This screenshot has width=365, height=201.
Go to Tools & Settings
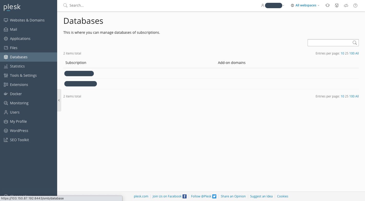coord(23,75)
